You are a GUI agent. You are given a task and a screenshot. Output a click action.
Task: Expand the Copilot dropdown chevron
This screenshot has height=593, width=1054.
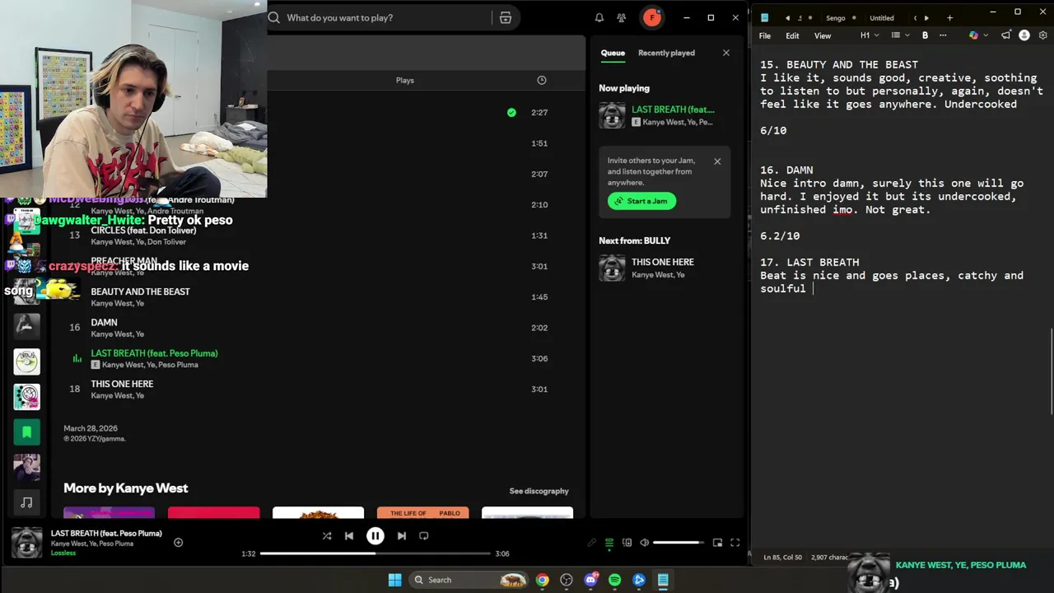coord(986,35)
